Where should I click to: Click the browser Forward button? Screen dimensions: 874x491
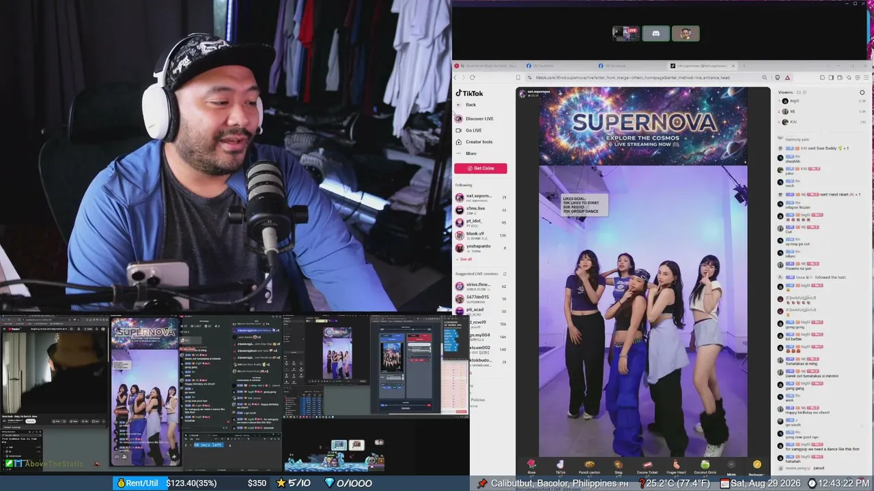pos(465,78)
